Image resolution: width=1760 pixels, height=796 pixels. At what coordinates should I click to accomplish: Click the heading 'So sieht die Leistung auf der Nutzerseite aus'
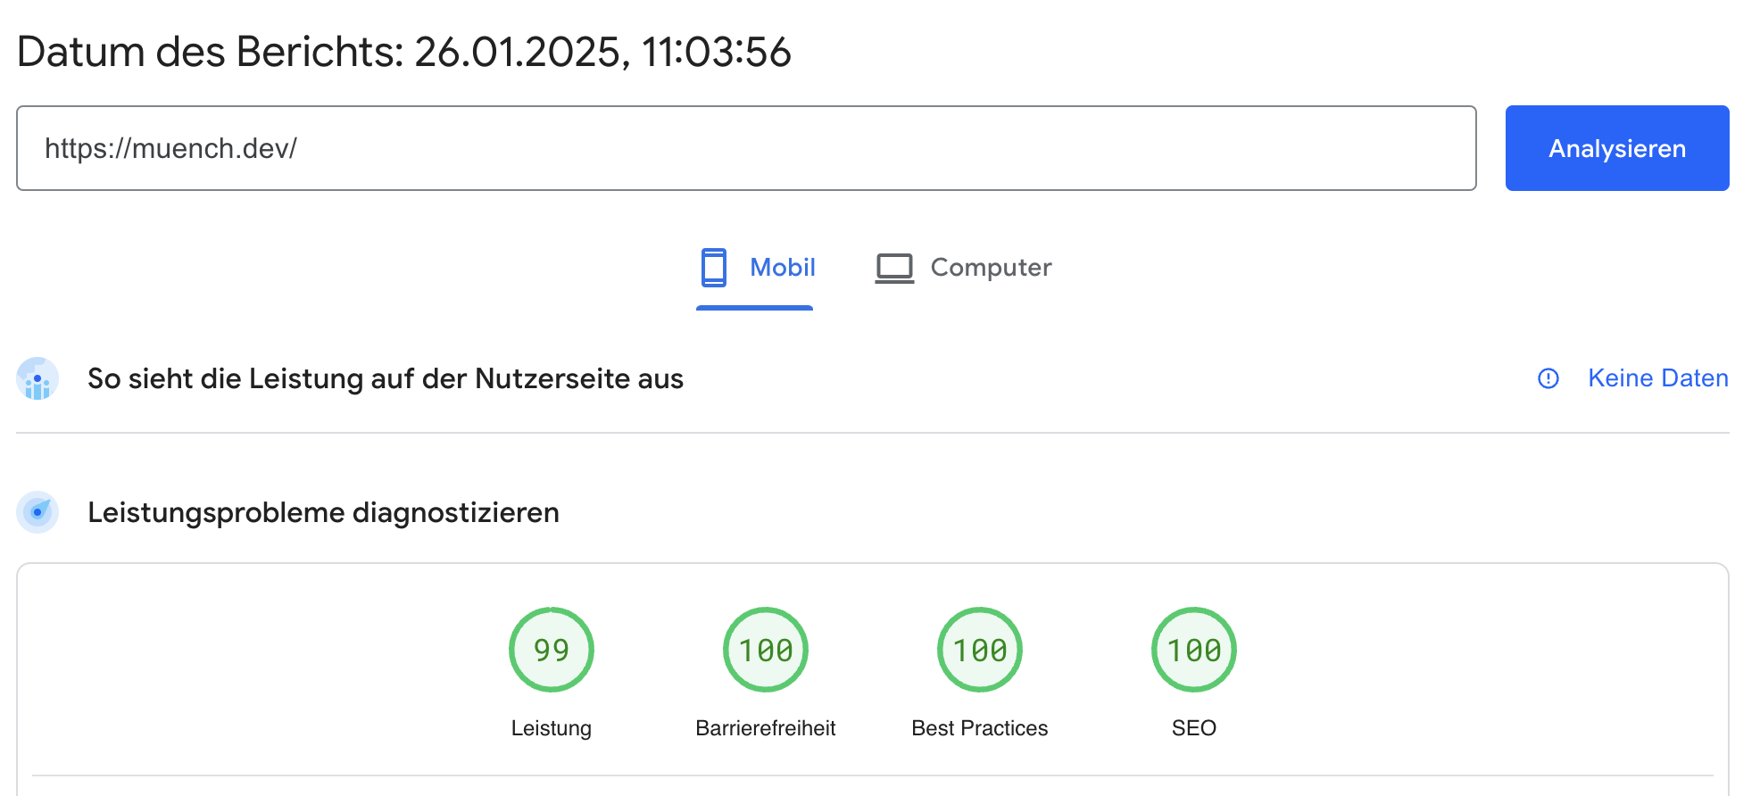pos(386,378)
